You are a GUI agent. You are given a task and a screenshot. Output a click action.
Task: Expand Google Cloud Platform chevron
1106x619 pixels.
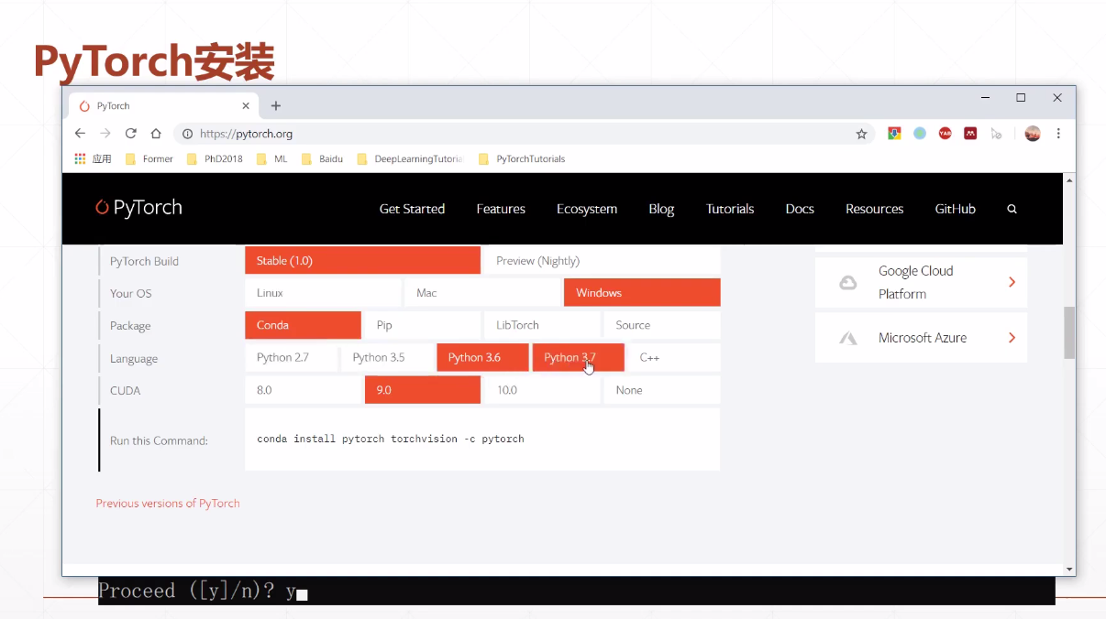click(1012, 282)
